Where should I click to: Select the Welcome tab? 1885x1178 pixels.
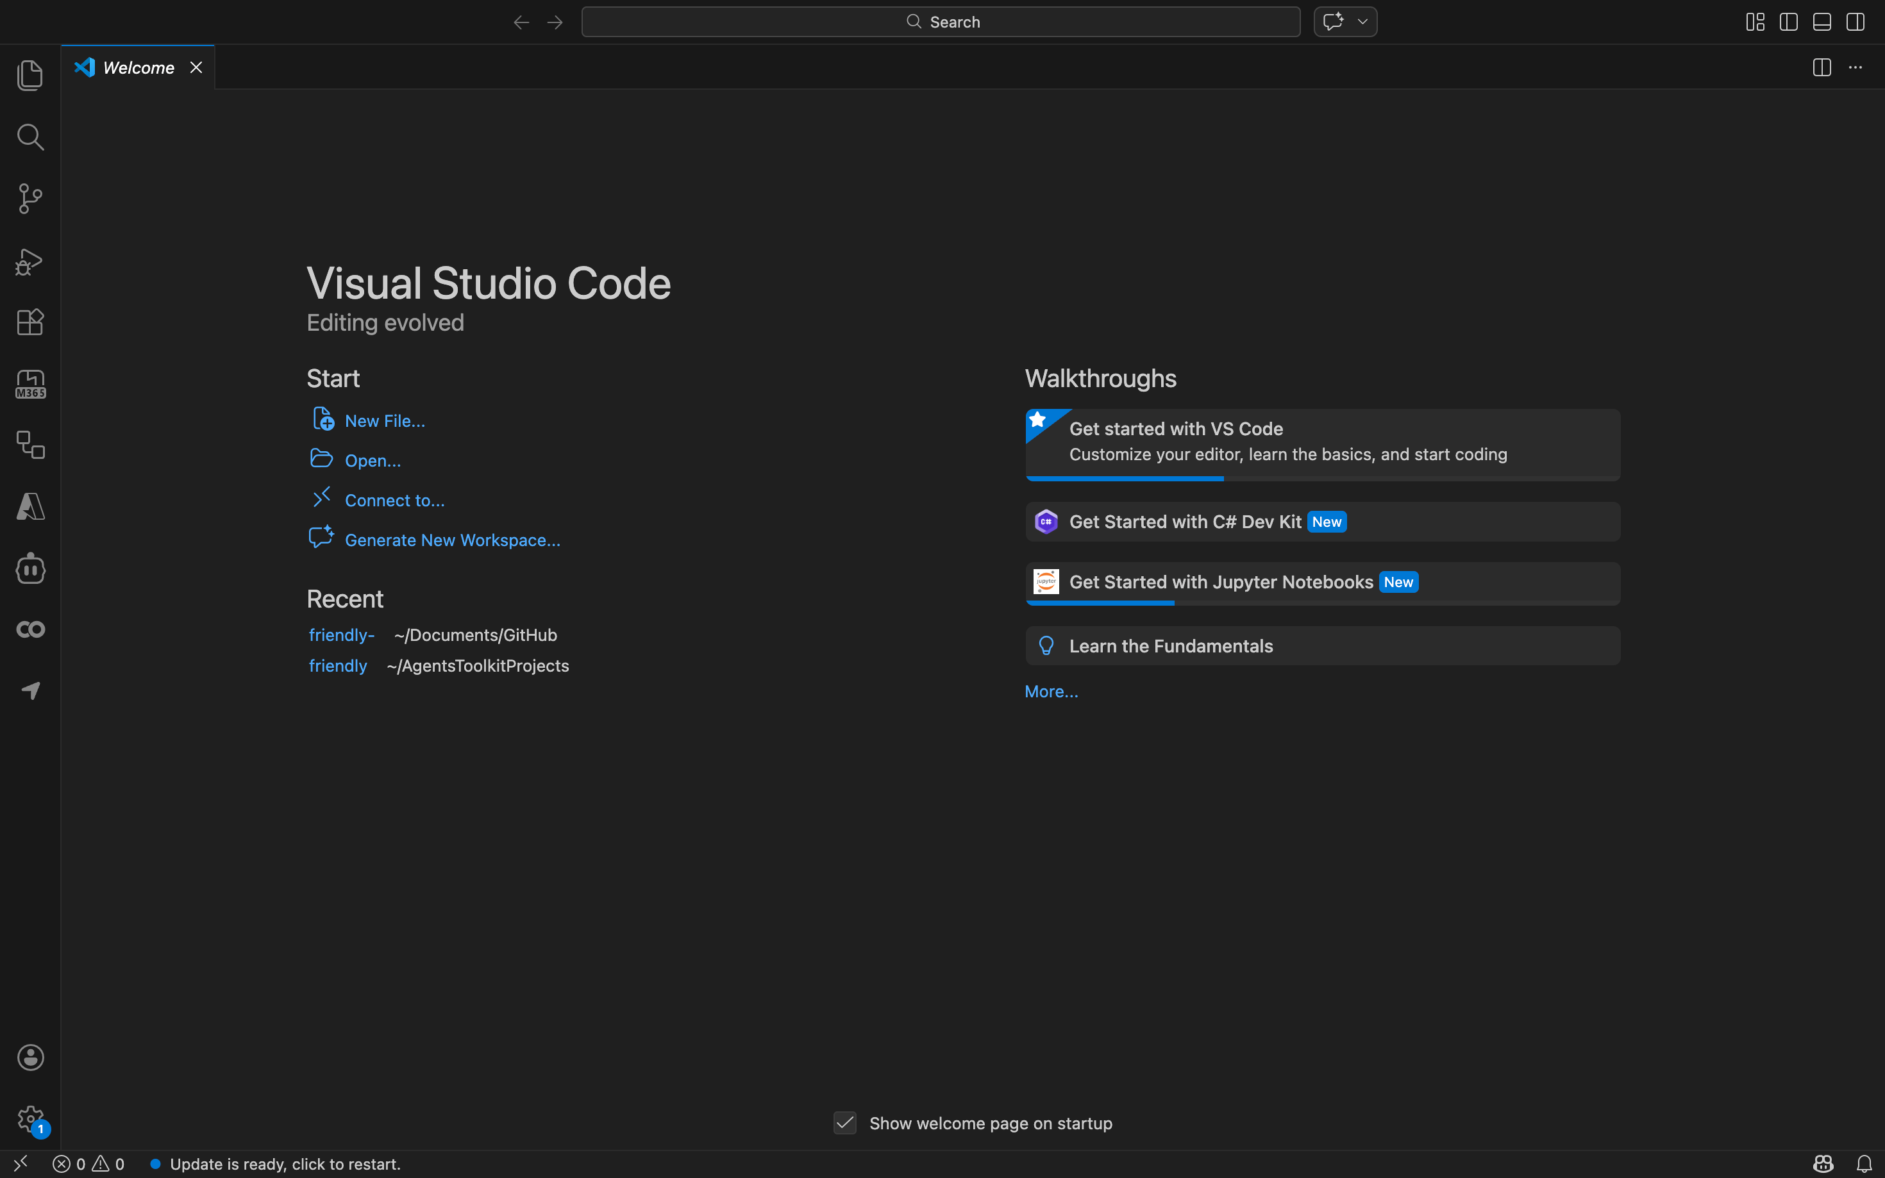click(138, 68)
